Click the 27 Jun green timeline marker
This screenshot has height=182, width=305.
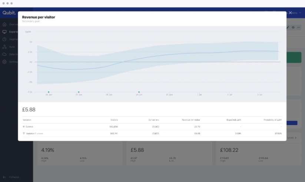79,92
